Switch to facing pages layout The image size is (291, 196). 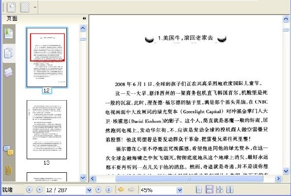coord(230,190)
